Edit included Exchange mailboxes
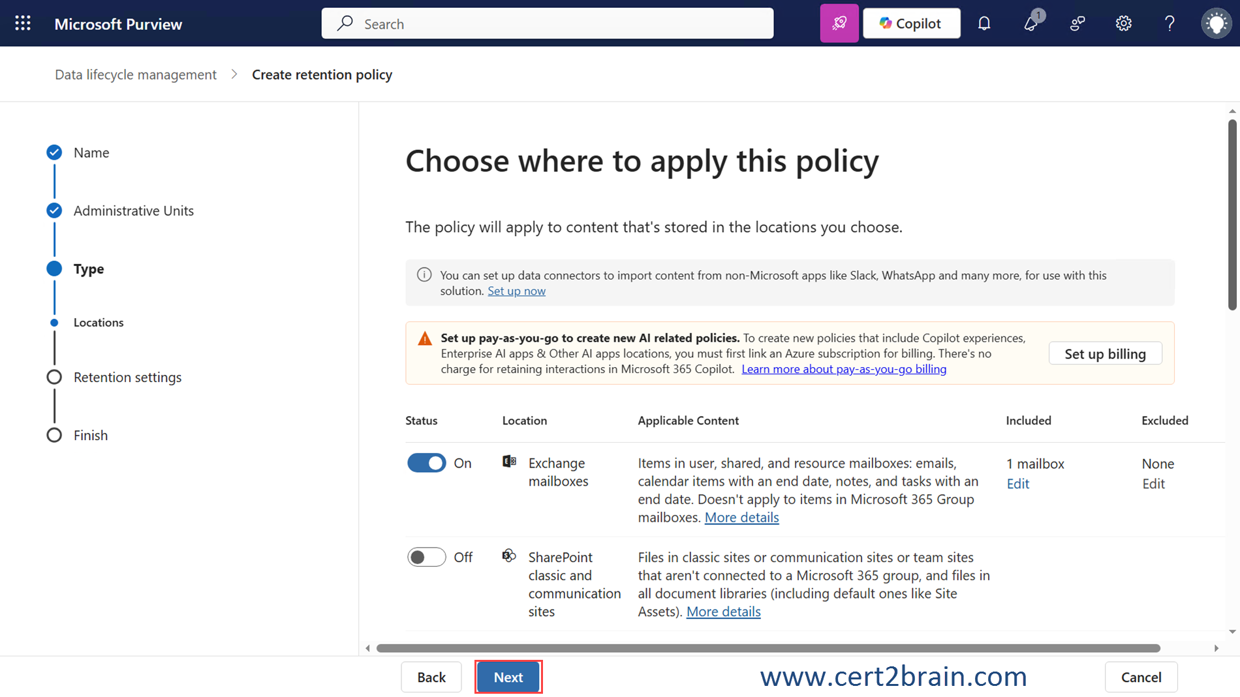The image size is (1240, 697). point(1017,484)
